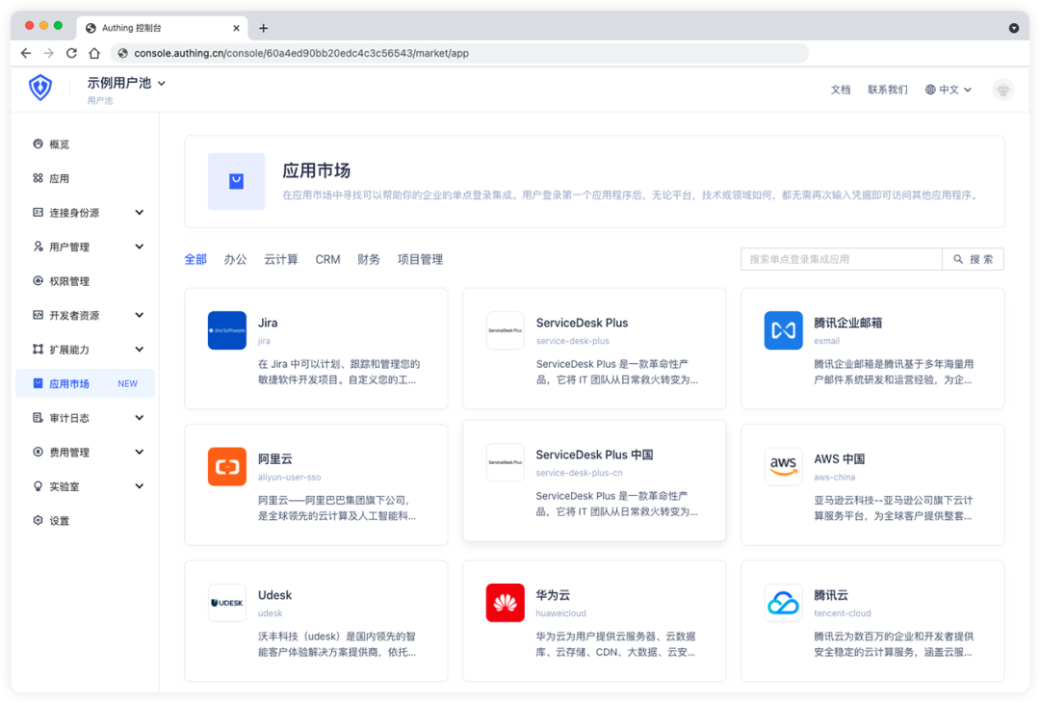Select the 财务 category tab
This screenshot has height=703, width=1040.
coord(369,259)
